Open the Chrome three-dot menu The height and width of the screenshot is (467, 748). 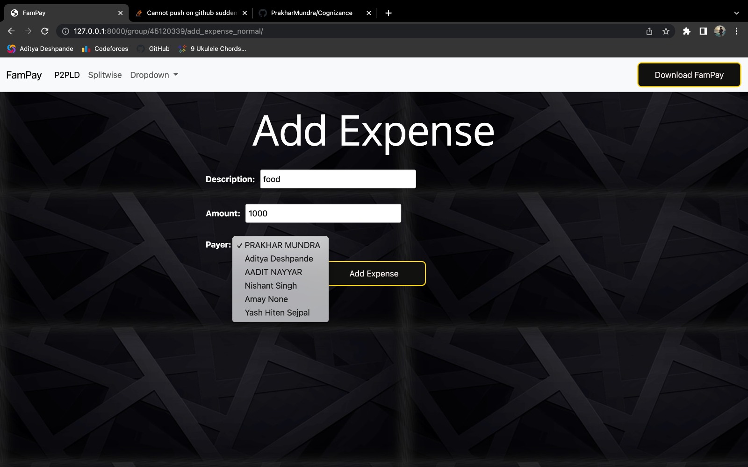pos(736,31)
